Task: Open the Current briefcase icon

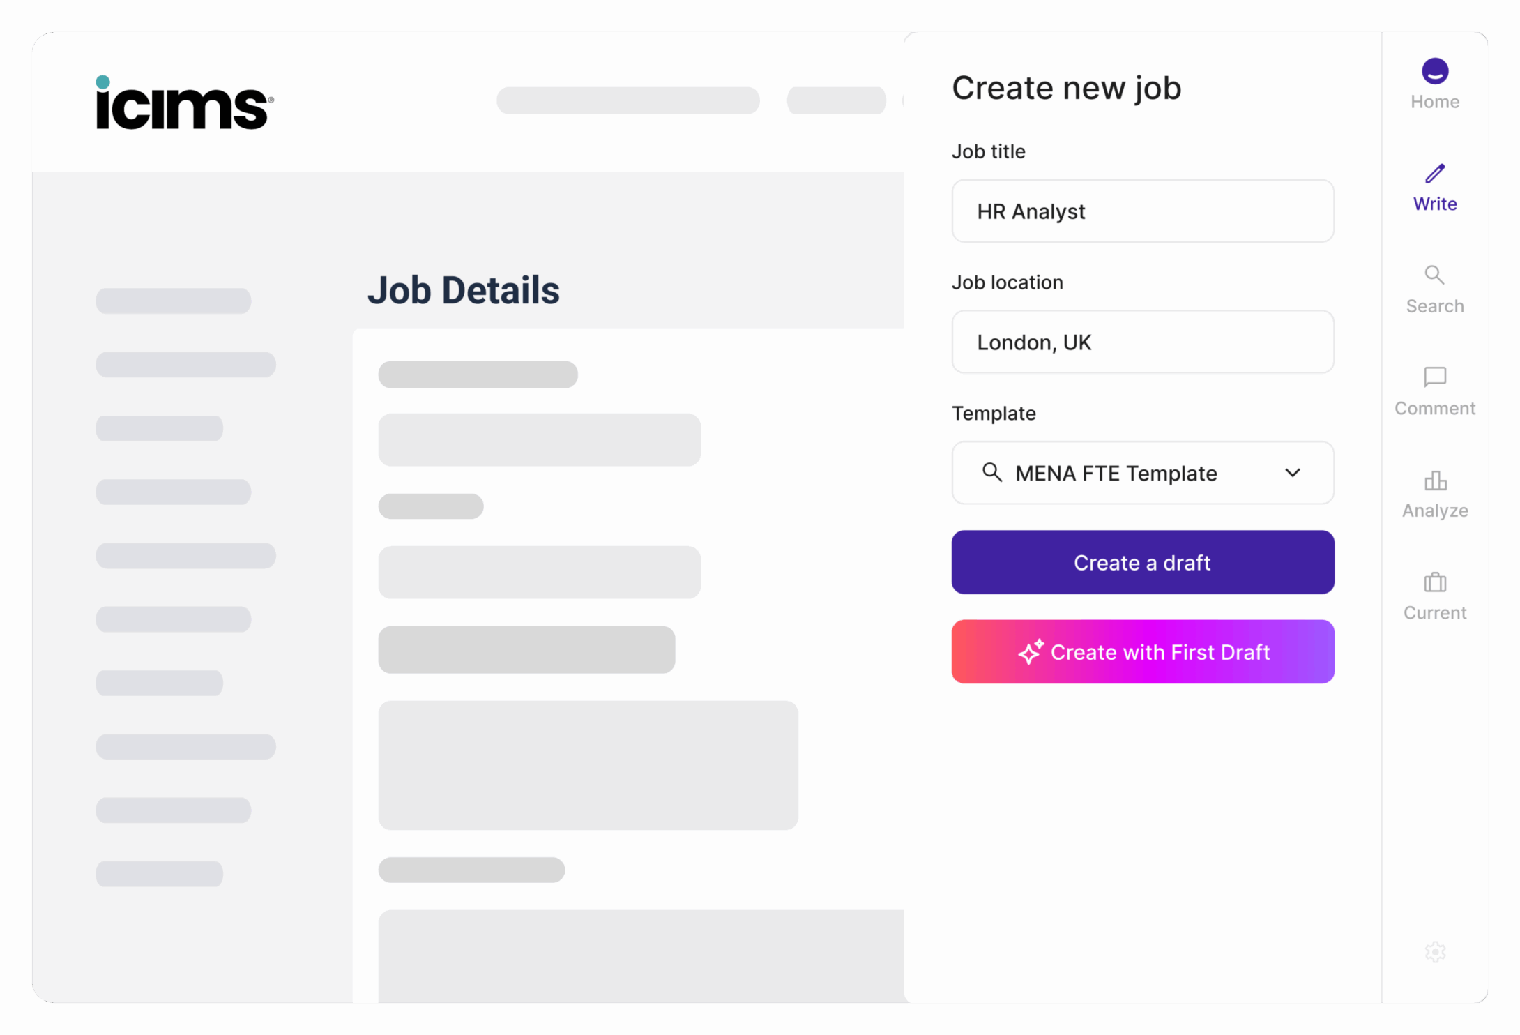Action: pos(1434,582)
